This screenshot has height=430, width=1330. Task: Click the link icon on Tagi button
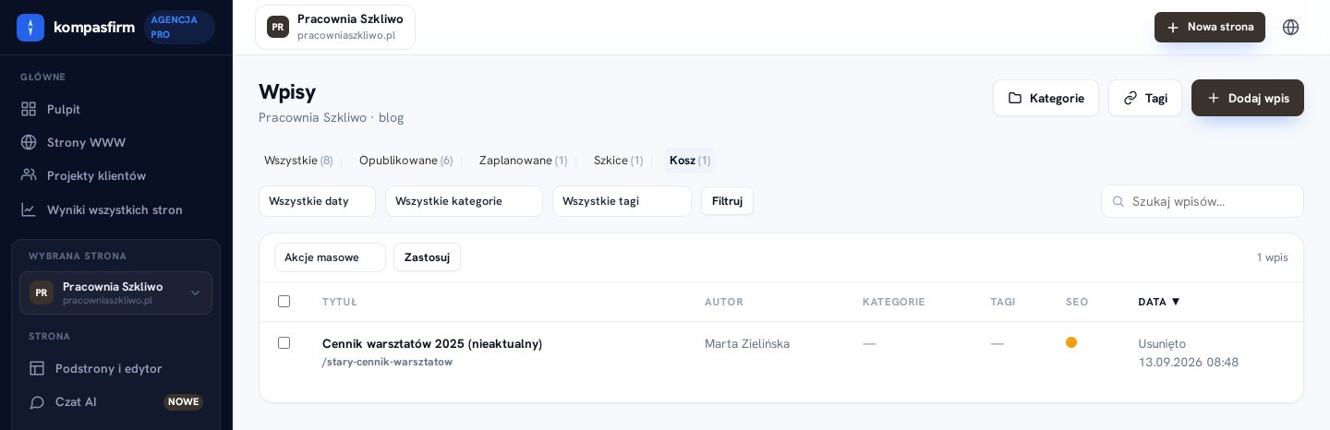1130,98
